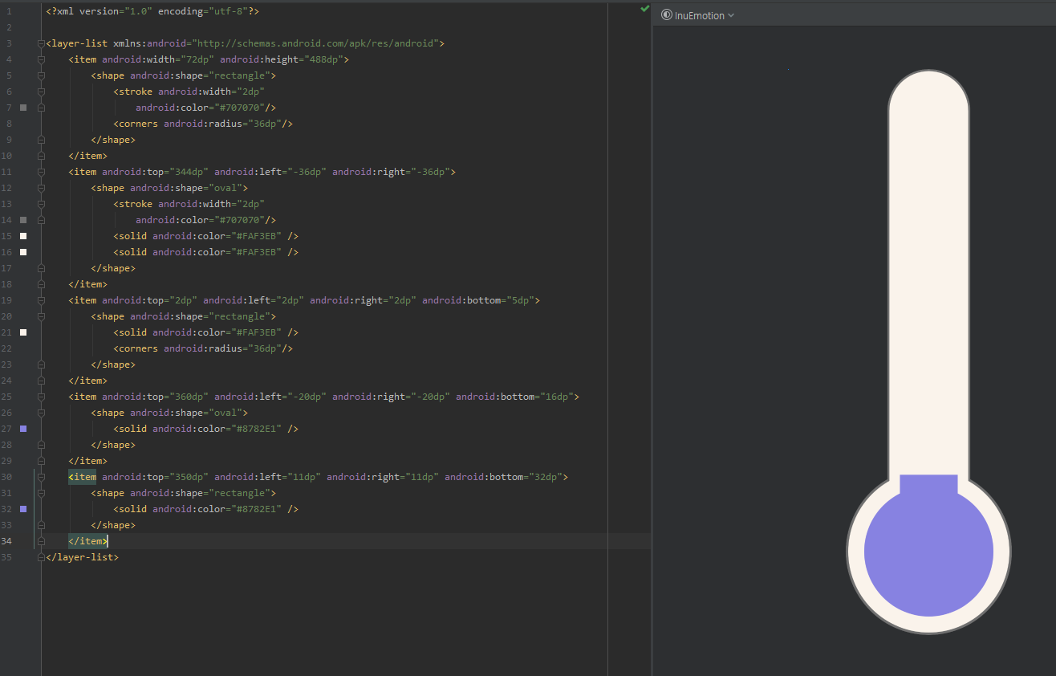Screen dimensions: 1056x676
Task: Click the purple bulb in the preview
Action: 928,552
